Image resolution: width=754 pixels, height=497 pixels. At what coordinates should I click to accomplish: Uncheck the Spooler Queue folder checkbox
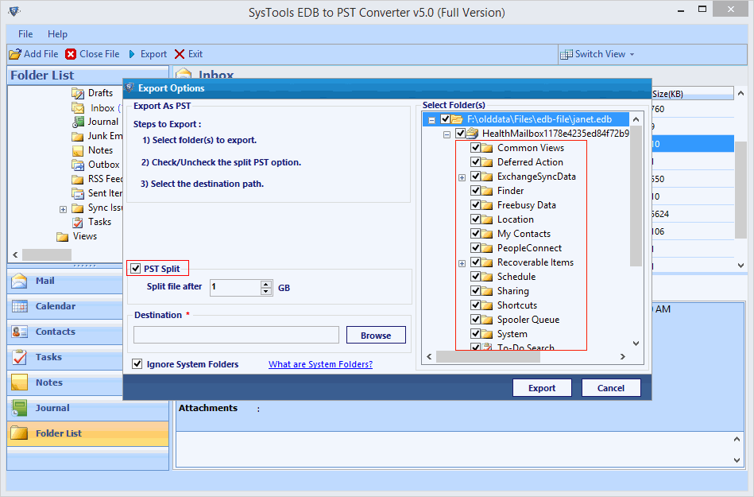[x=475, y=319]
